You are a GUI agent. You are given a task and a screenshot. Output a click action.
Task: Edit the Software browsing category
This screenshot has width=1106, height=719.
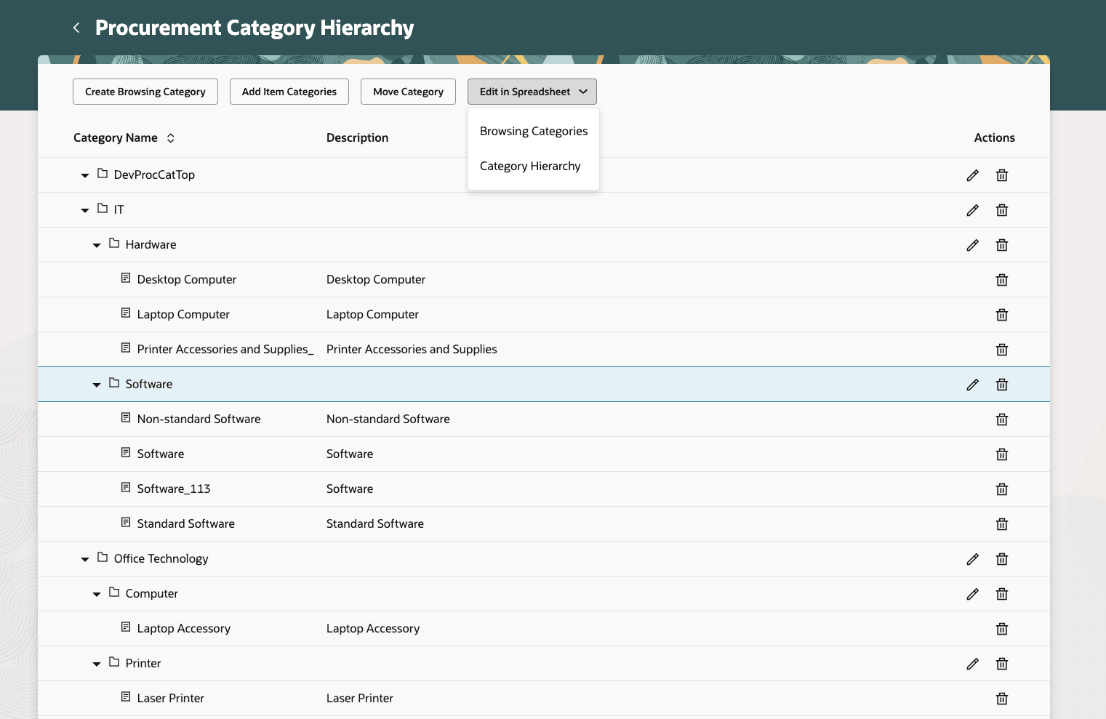click(972, 385)
